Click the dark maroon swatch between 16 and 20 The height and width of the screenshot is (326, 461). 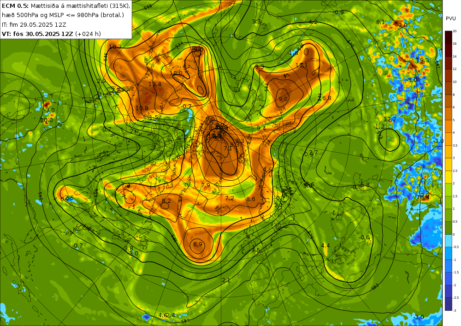[x=449, y=37]
